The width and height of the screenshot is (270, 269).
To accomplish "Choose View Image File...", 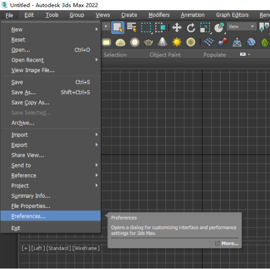I will [x=51, y=70].
